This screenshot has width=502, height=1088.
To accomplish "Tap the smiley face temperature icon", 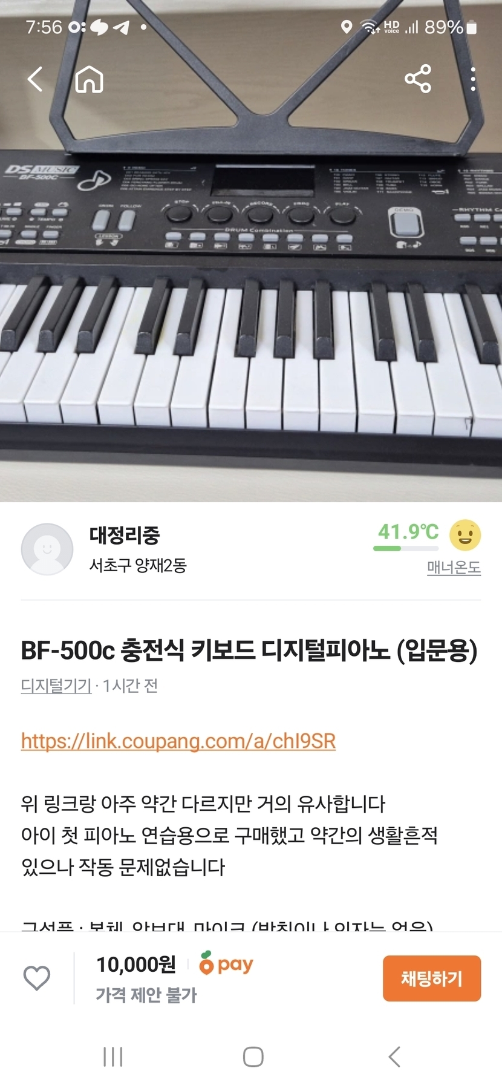I will (x=465, y=535).
